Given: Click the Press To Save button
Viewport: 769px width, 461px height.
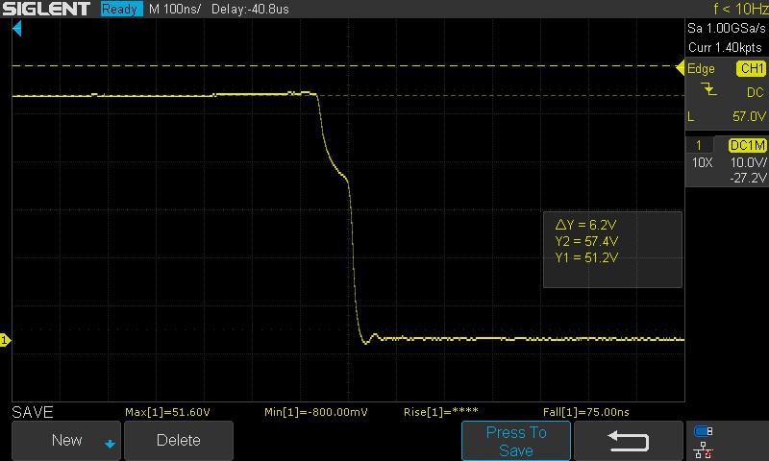Looking at the screenshot, I should [x=516, y=441].
